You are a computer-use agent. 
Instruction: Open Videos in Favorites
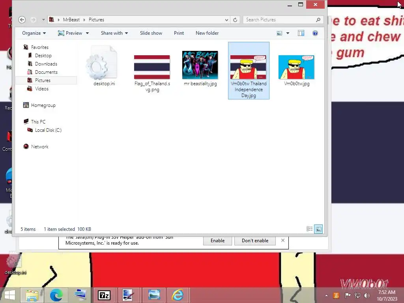(42, 89)
